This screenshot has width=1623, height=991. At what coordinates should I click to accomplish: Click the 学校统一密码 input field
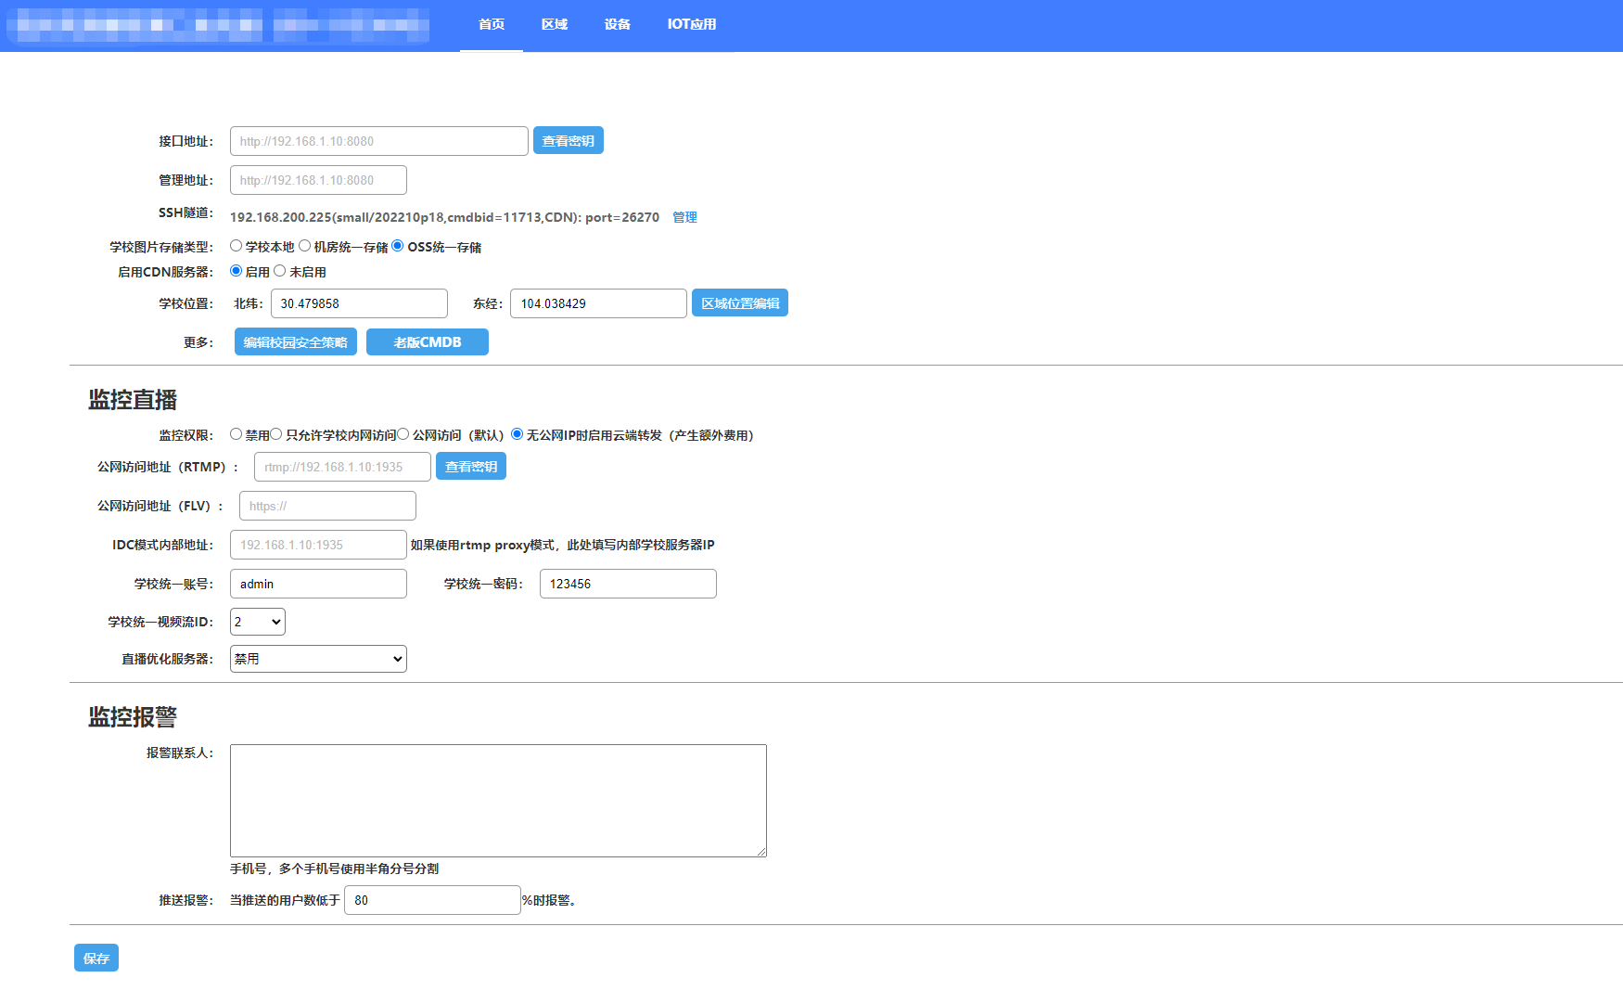click(628, 584)
